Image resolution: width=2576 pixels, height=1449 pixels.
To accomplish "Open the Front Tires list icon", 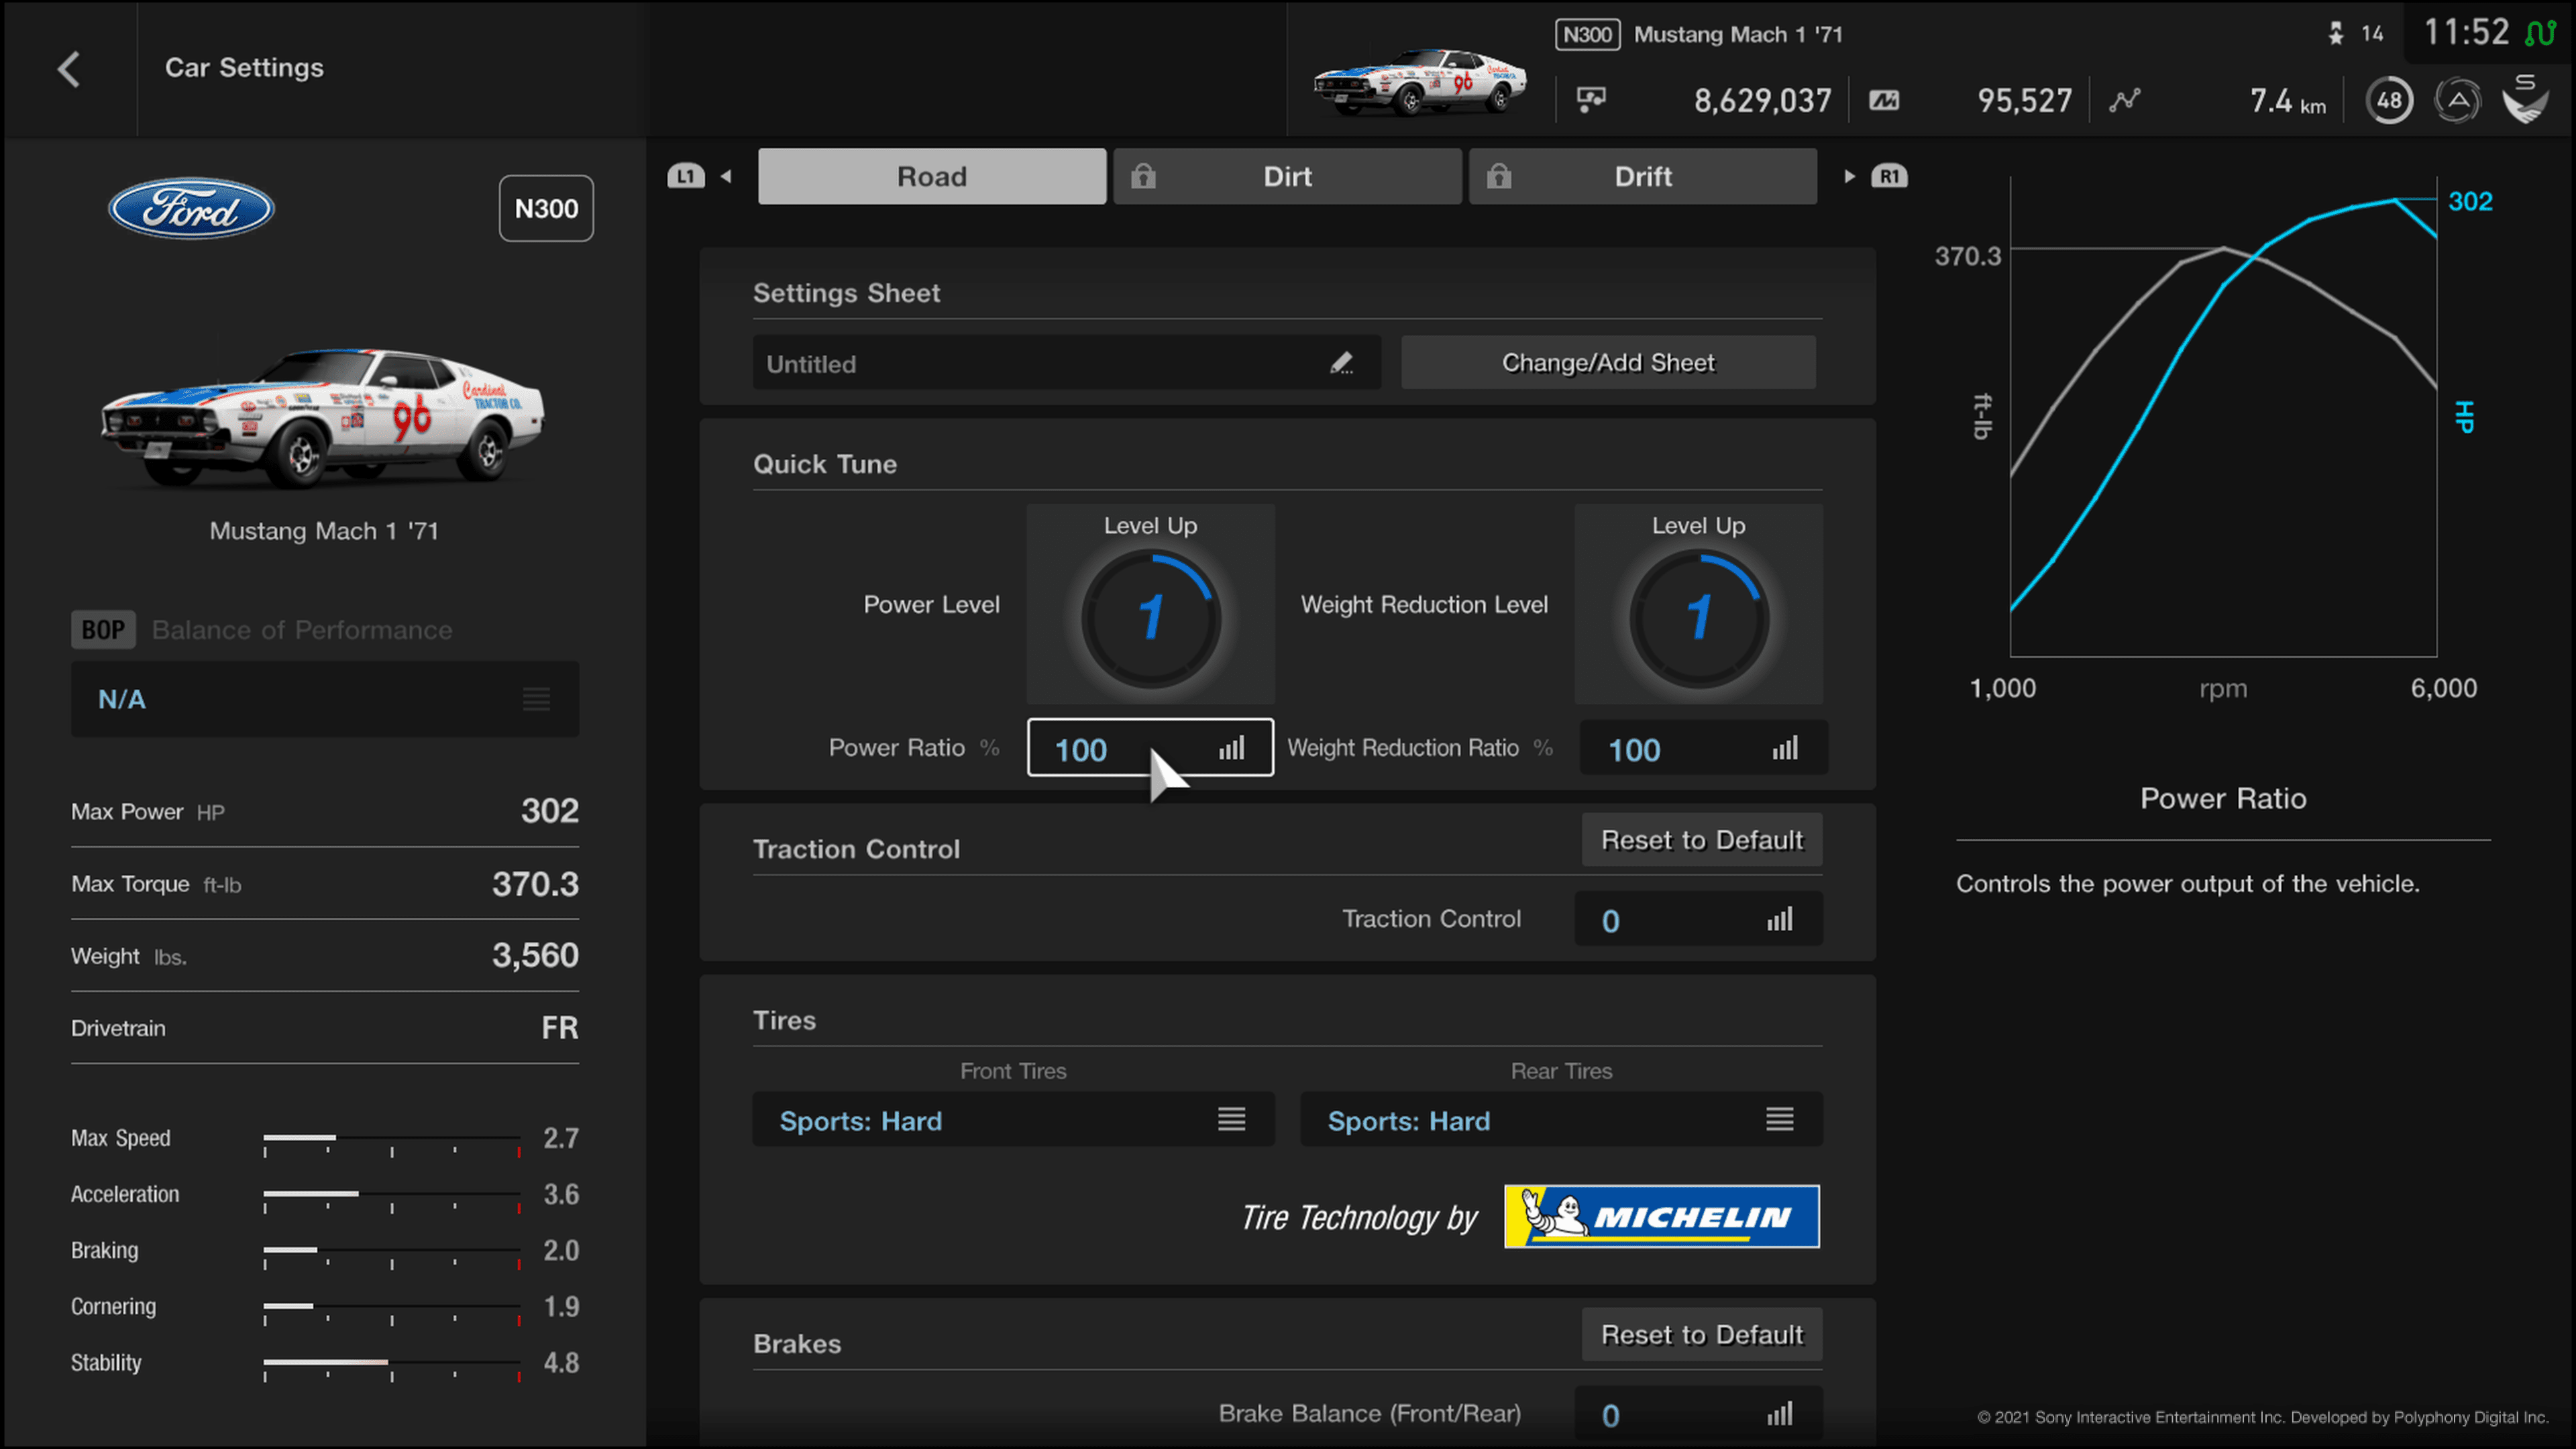I will tap(1231, 1119).
